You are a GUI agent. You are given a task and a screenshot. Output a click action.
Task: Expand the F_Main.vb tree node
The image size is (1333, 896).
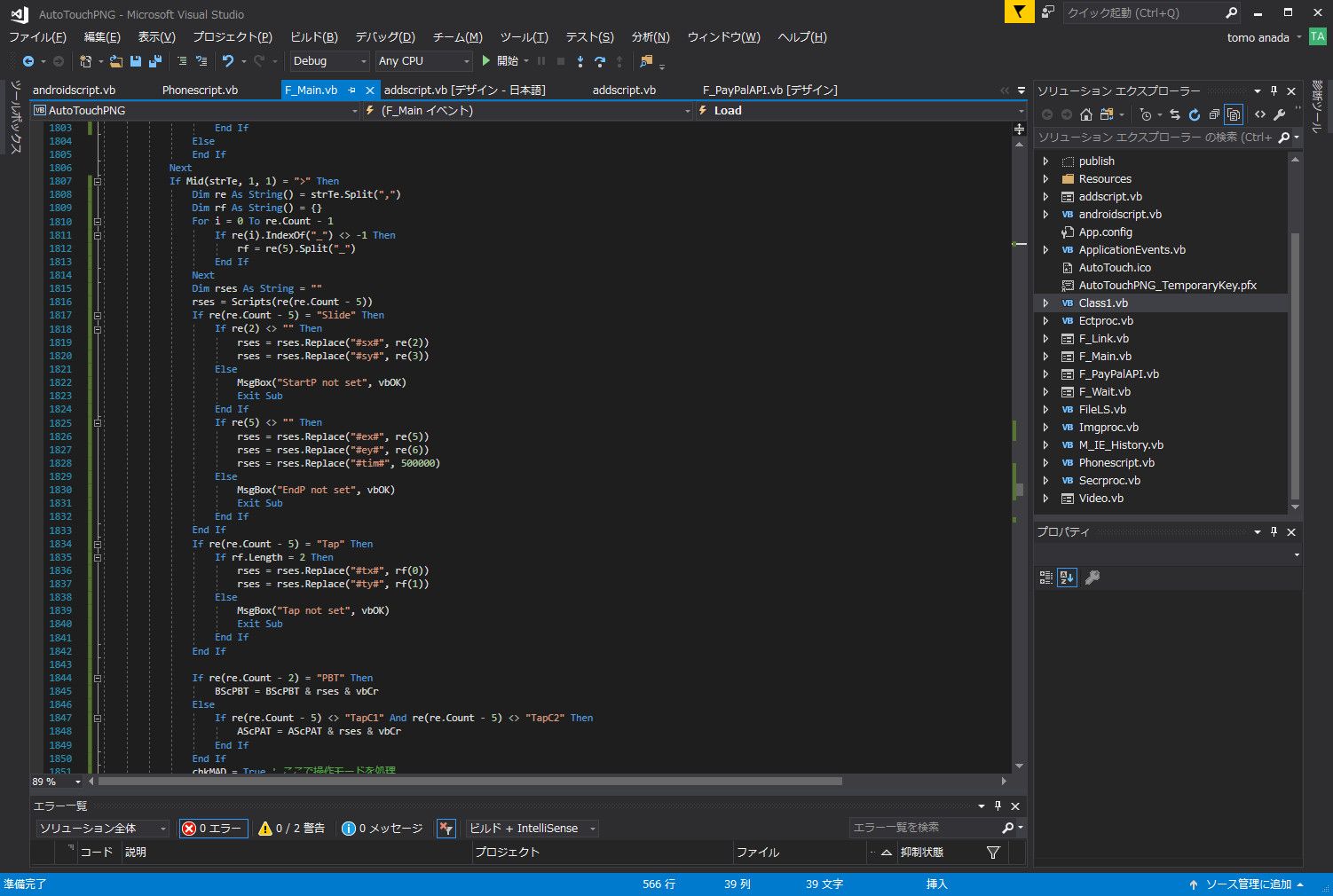[x=1045, y=357]
